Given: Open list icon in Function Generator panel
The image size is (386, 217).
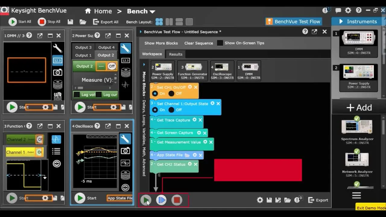Looking at the screenshot, I should click(x=56, y=151).
